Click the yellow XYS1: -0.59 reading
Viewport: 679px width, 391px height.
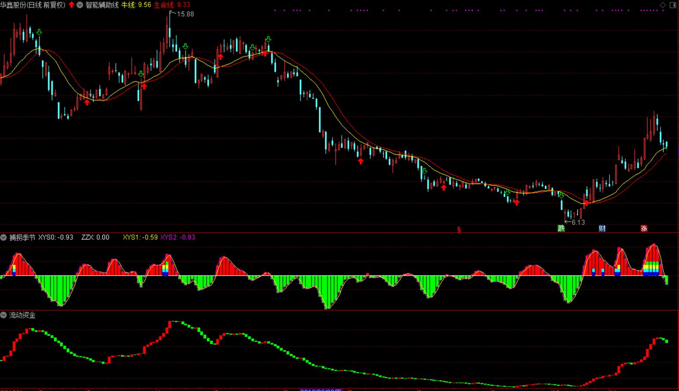click(140, 238)
